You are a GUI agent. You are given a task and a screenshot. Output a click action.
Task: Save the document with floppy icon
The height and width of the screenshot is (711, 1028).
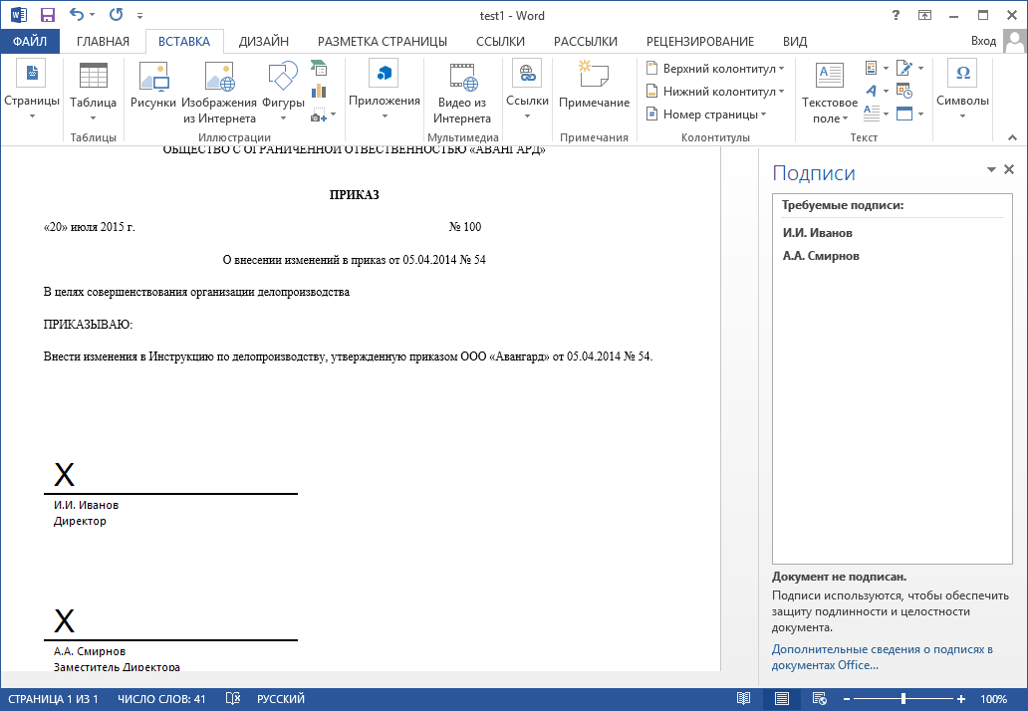47,15
